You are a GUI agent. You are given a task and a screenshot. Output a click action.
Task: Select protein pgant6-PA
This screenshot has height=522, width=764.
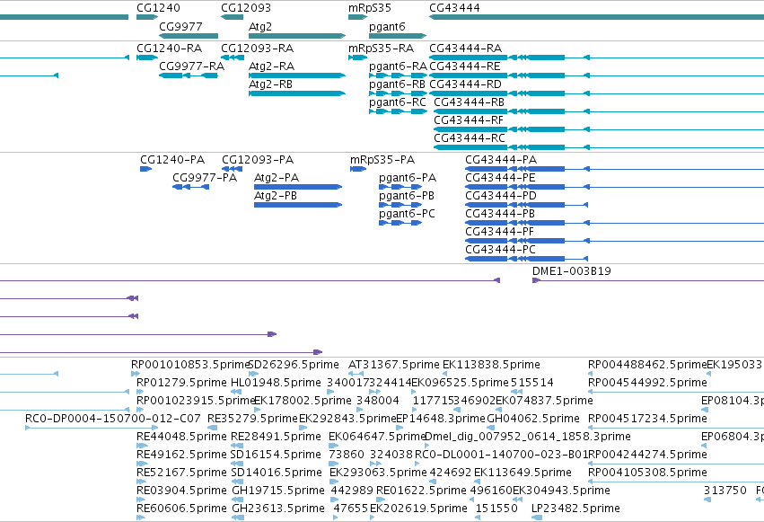tap(408, 178)
